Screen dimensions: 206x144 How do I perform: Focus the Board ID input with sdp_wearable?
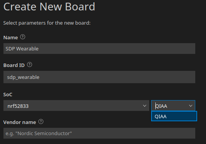pyautogui.click(x=99, y=77)
